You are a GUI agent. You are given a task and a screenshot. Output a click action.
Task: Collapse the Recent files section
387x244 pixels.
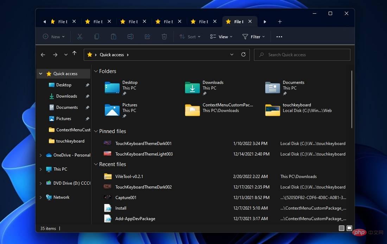(x=96, y=164)
